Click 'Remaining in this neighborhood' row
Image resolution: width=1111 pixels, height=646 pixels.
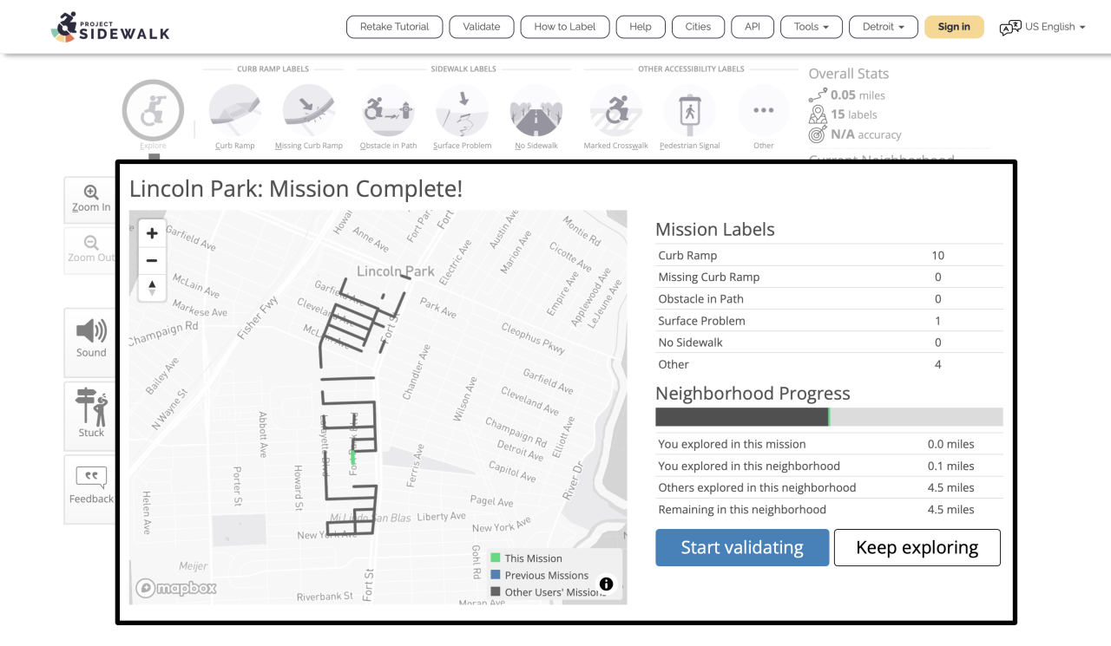829,510
